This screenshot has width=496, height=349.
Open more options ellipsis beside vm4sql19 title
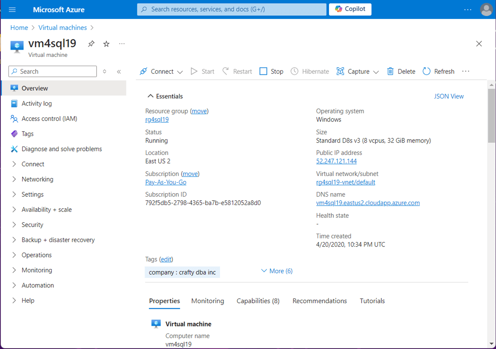(x=122, y=44)
